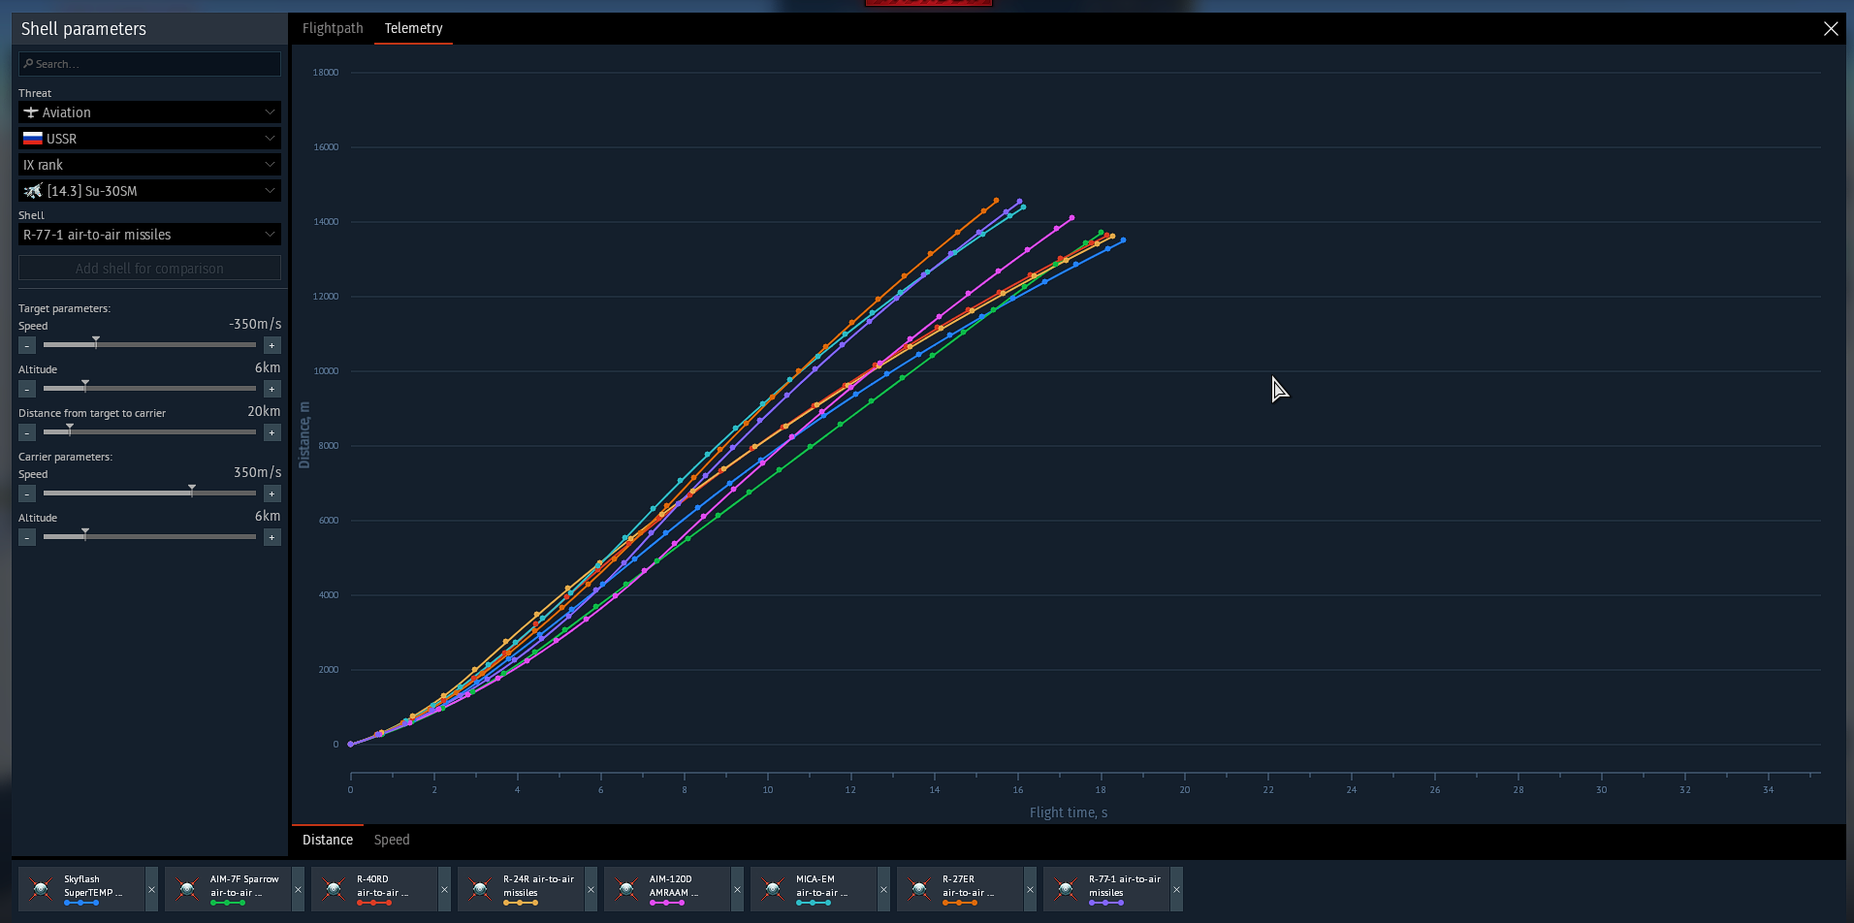Click the 20km distance value
This screenshot has height=923, width=1854.
point(264,411)
